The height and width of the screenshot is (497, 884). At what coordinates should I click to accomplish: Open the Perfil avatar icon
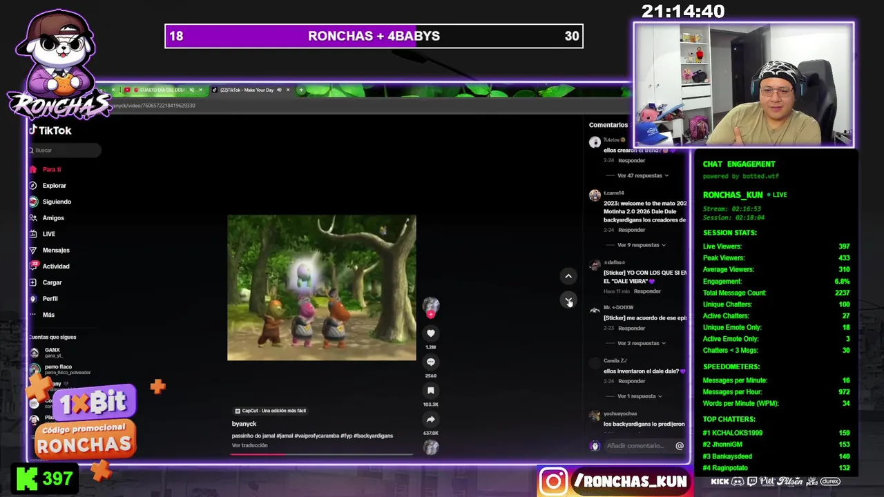32,298
